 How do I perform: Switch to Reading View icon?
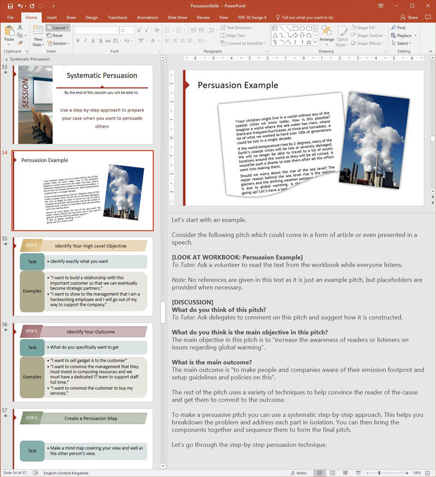[345, 473]
